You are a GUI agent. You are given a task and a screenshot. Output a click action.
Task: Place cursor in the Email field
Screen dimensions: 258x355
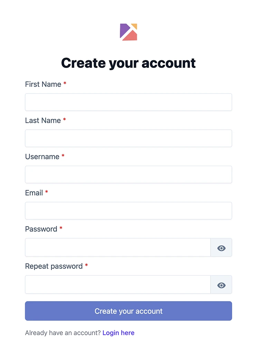pyautogui.click(x=128, y=211)
